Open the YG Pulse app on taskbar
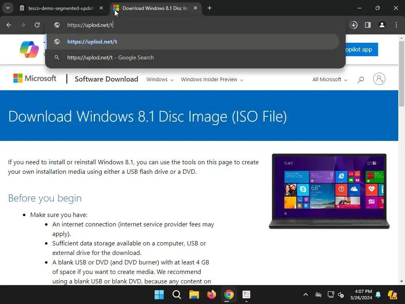The image size is (405, 304). pos(246,294)
